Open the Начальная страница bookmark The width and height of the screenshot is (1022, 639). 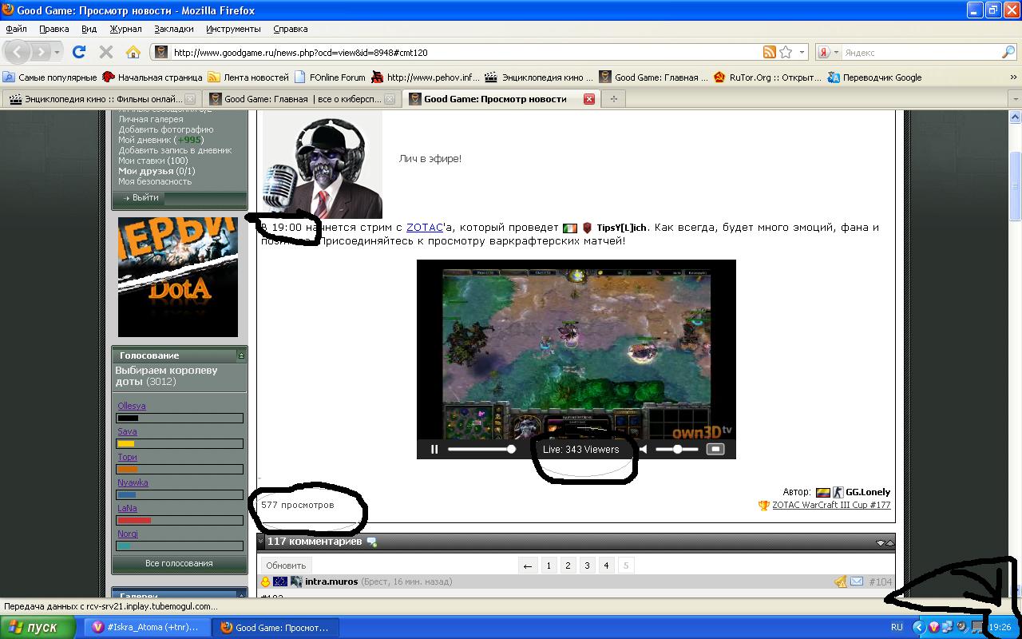(x=153, y=77)
